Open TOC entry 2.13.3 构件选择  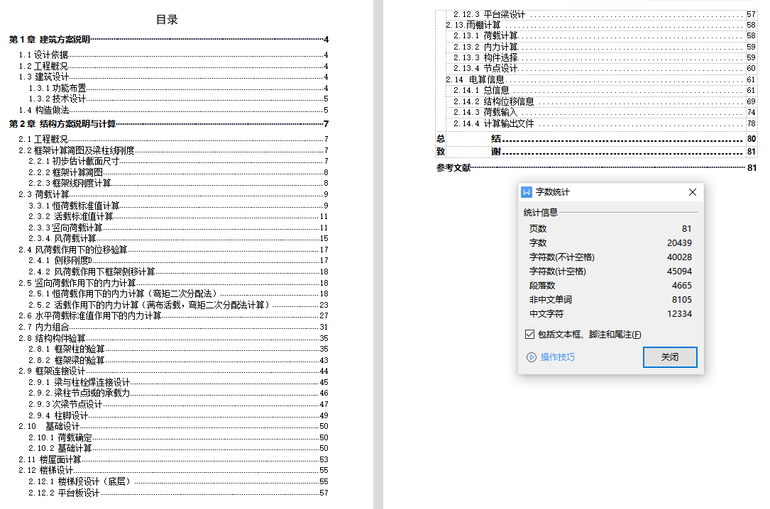(x=605, y=57)
